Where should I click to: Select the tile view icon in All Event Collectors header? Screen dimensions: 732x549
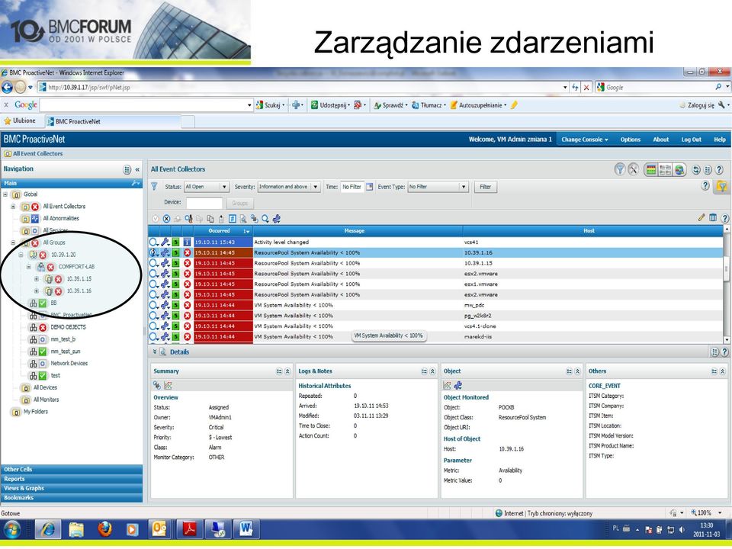tap(665, 169)
